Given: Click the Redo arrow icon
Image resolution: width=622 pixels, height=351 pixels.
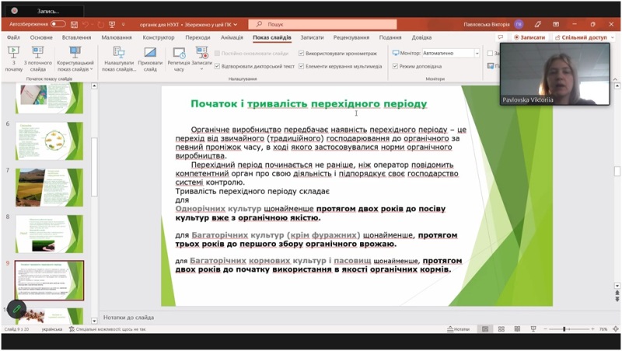Looking at the screenshot, I should [x=101, y=25].
